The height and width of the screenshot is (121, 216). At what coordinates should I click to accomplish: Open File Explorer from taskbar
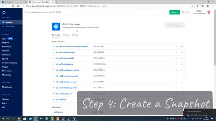(x=19, y=119)
